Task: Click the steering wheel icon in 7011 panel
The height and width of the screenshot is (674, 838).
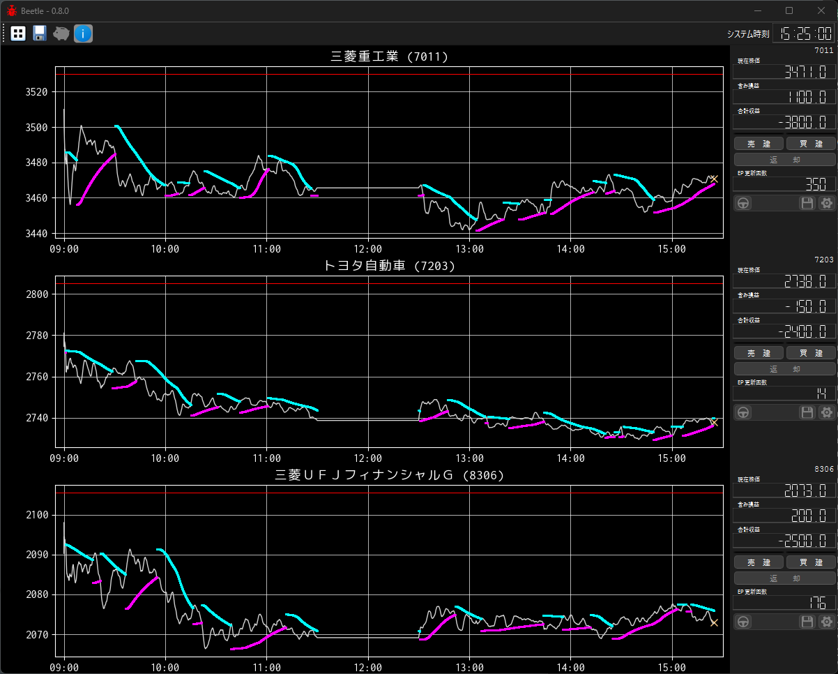Action: pos(744,203)
